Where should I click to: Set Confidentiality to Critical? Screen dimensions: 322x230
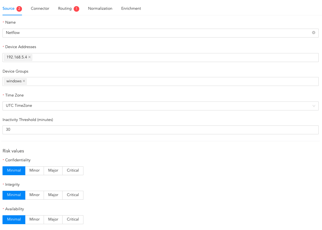click(73, 170)
